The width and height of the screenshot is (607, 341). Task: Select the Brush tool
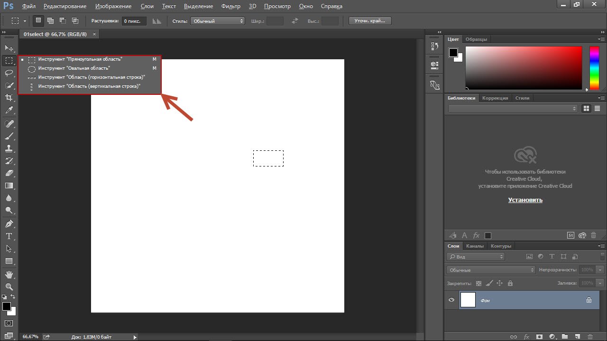(x=9, y=136)
